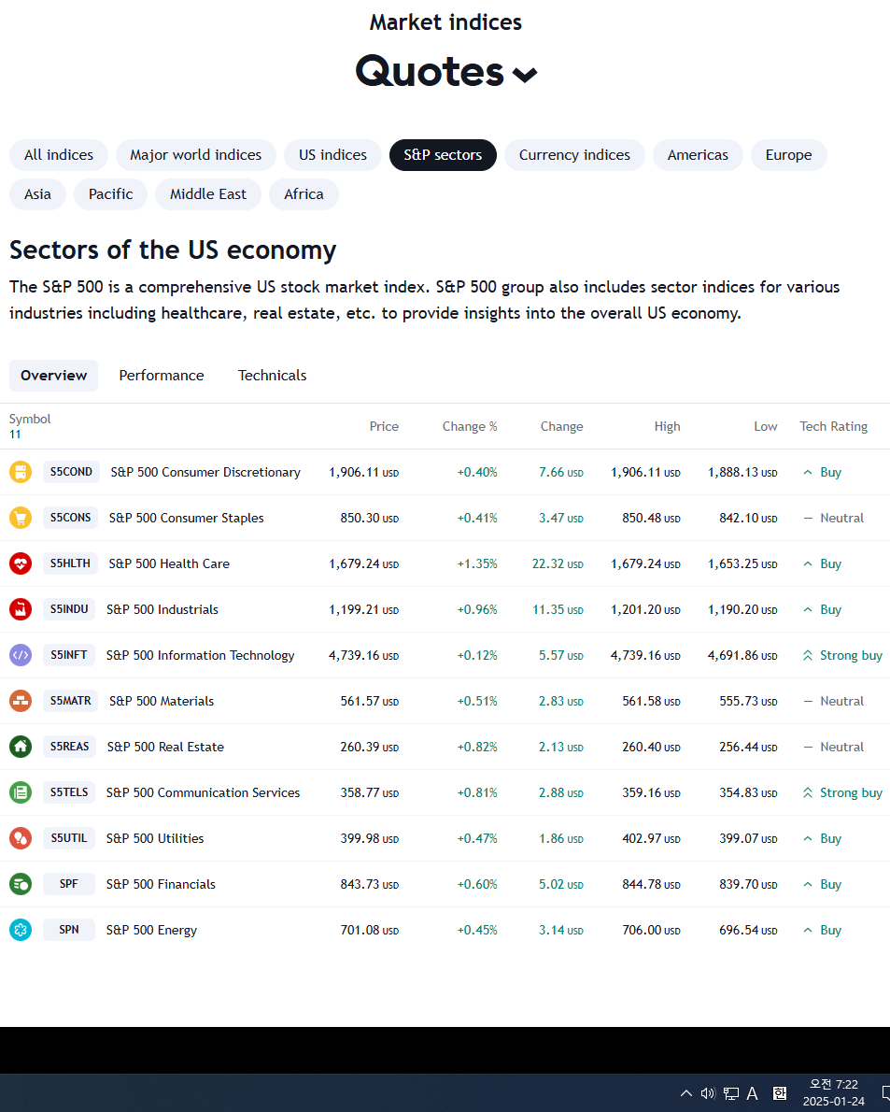This screenshot has height=1112, width=890.
Task: Click Neutral rating for Real Estate
Action: click(x=833, y=747)
